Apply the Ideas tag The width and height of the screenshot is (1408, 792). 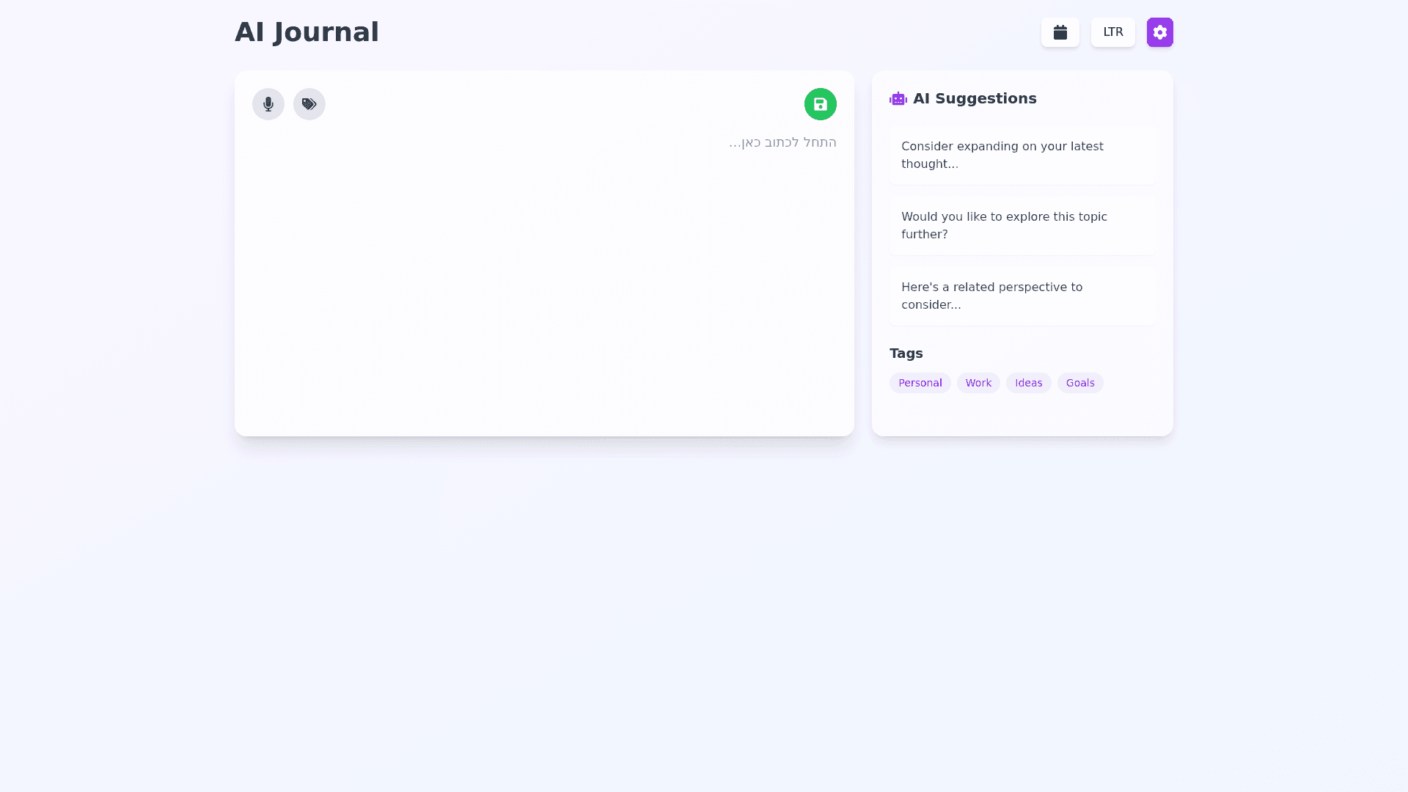(x=1028, y=383)
